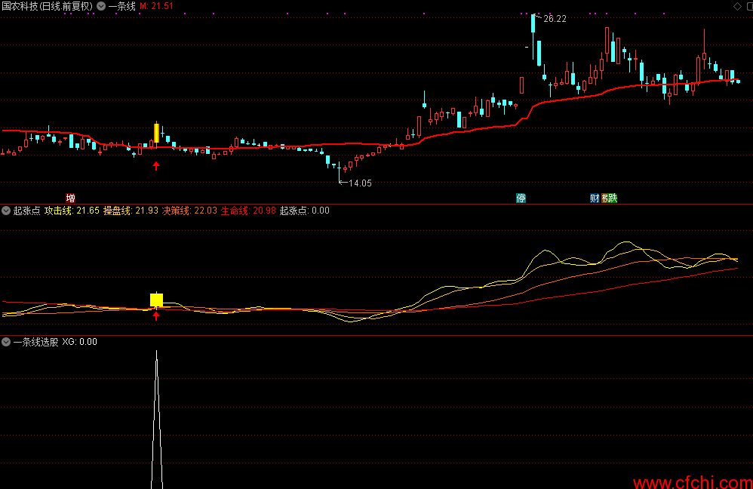Click the green 跌 event marker
Viewport: 753px width, 489px height.
pyautogui.click(x=613, y=198)
